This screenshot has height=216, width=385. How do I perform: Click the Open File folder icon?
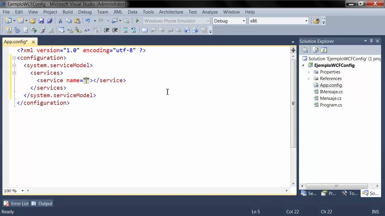(x=33, y=21)
